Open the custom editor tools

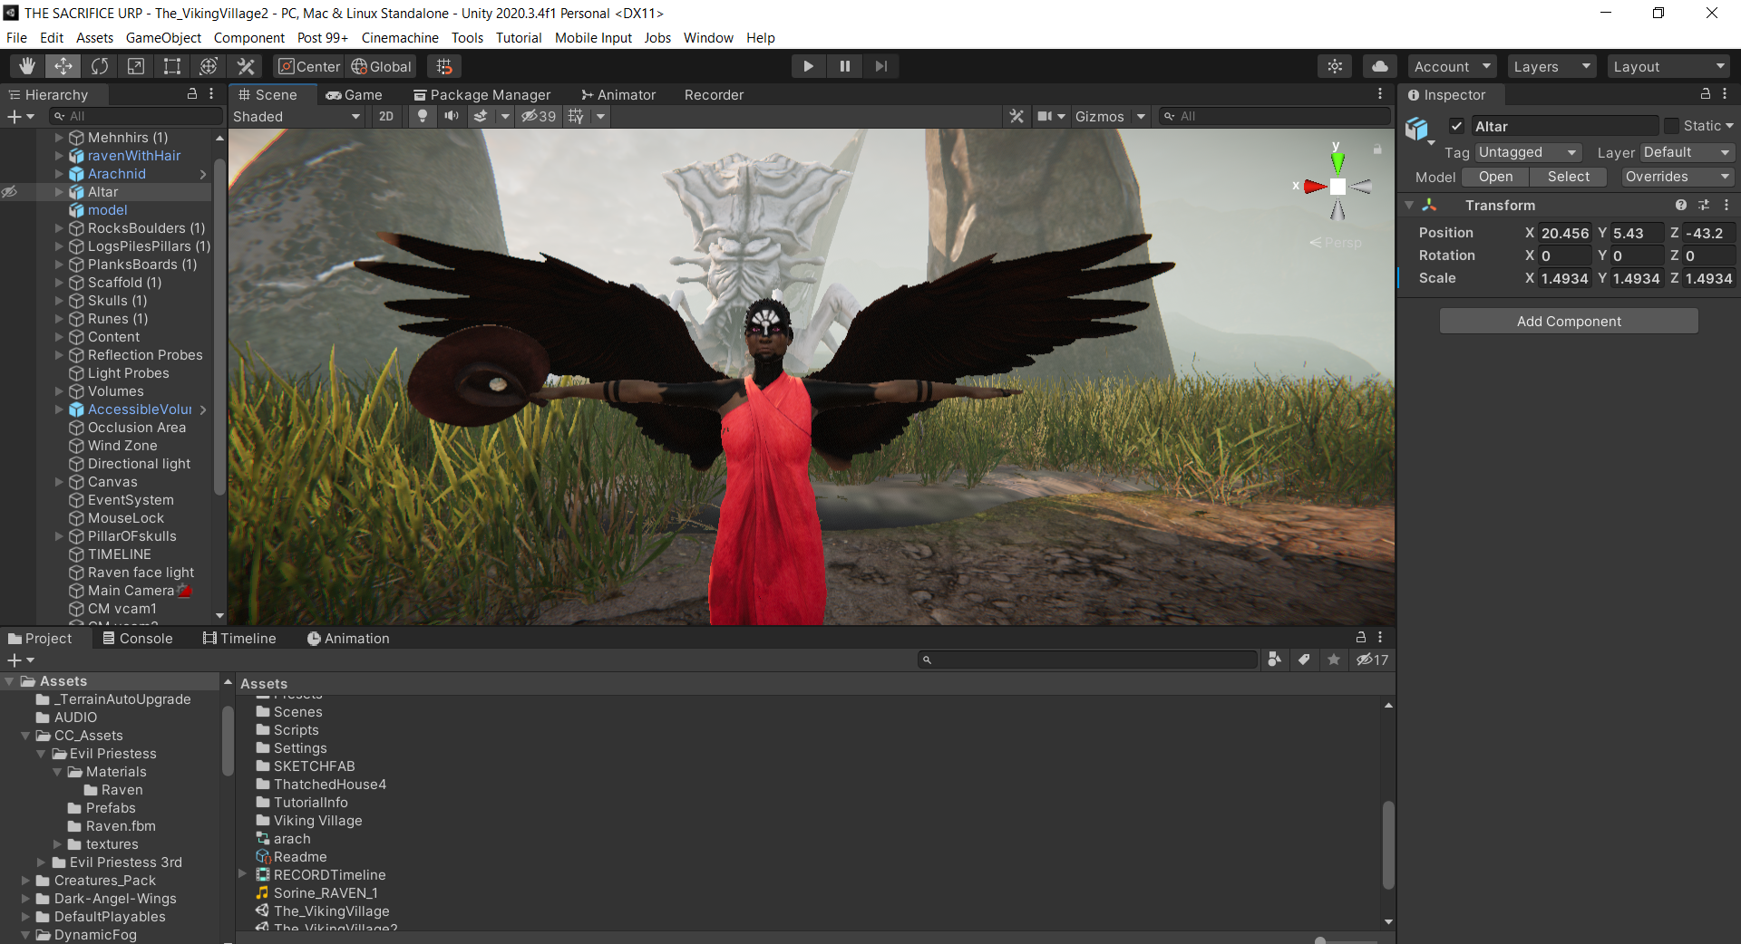pyautogui.click(x=246, y=66)
